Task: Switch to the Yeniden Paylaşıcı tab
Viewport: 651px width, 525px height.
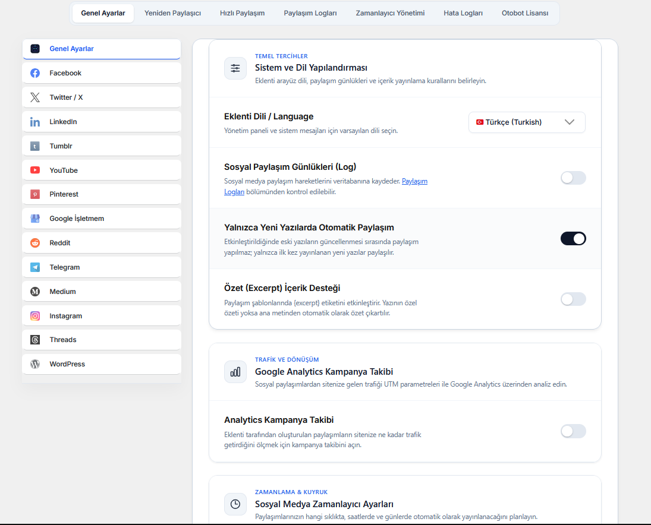Action: [173, 13]
